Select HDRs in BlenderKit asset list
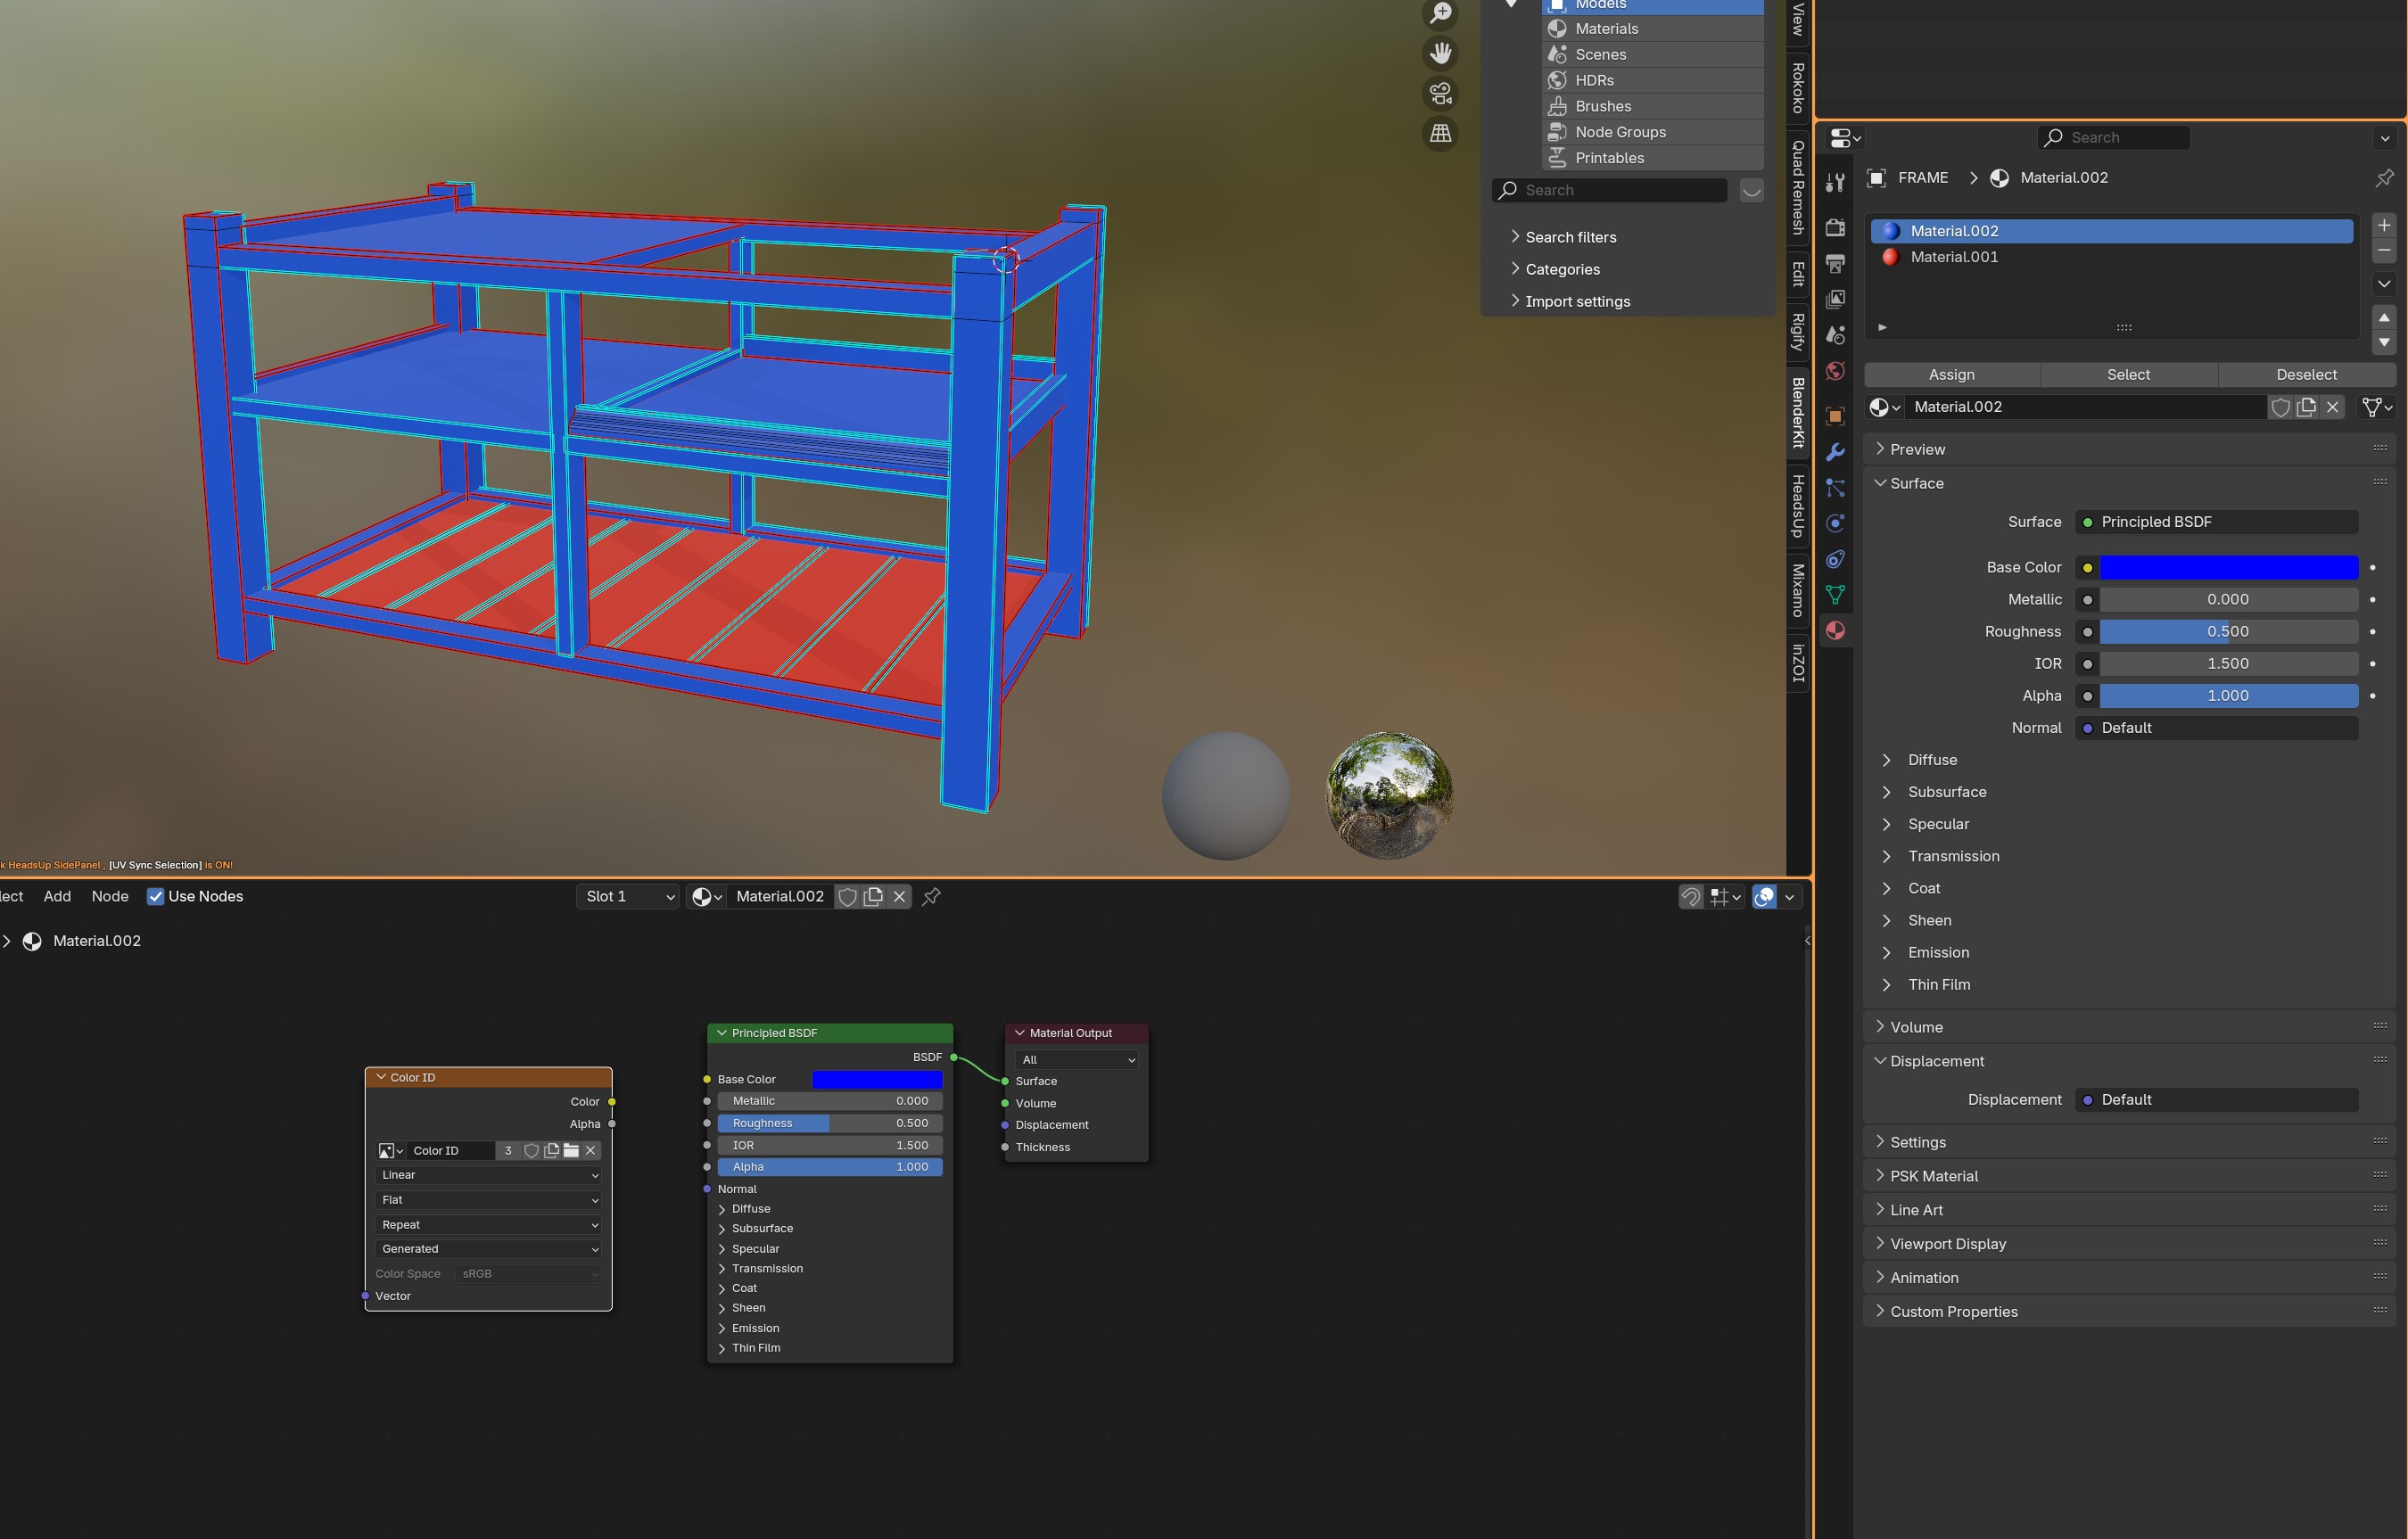 point(1653,81)
